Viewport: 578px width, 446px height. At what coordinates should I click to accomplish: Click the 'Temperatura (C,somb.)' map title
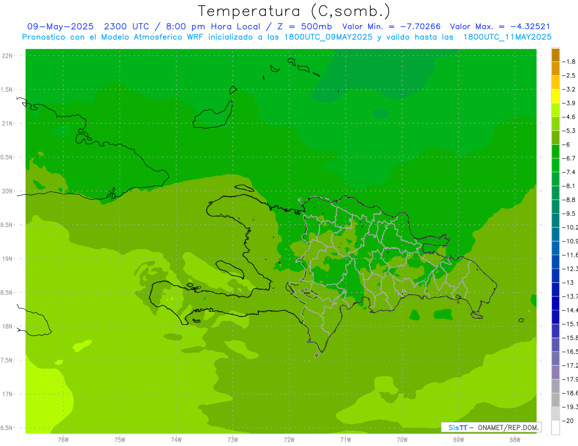point(294,11)
